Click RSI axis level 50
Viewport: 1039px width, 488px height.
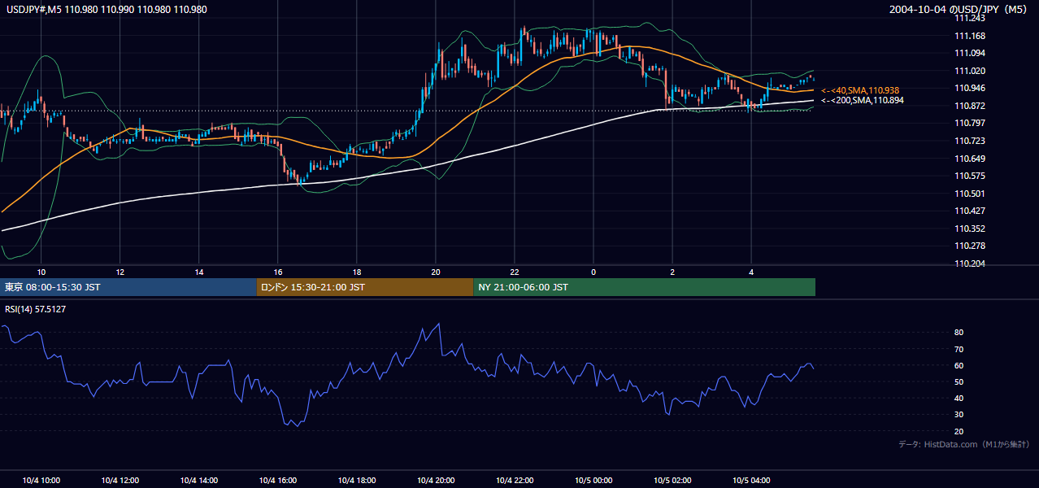tap(959, 381)
